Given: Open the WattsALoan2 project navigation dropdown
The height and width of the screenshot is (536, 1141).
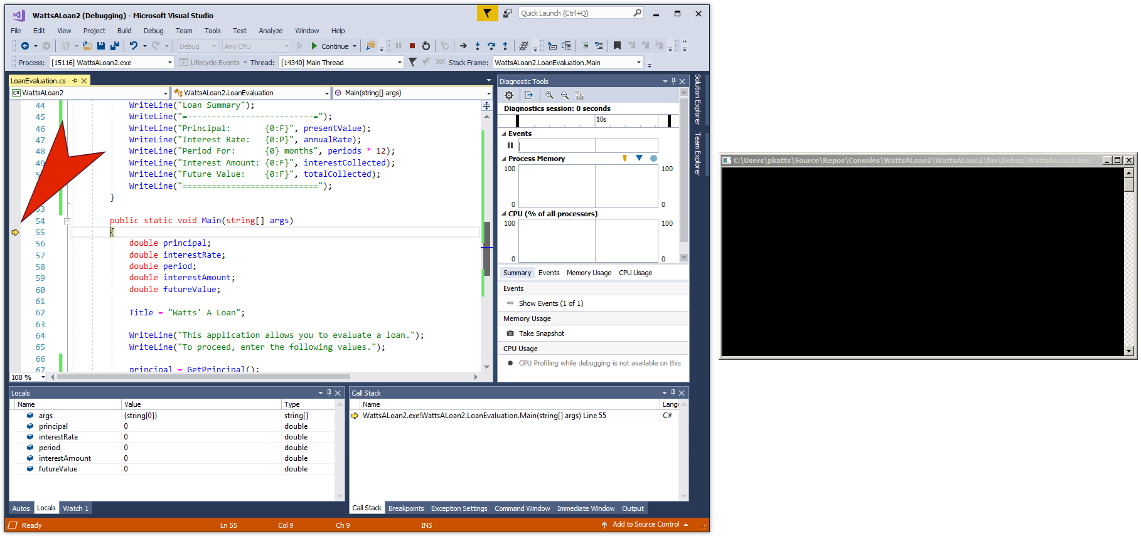Looking at the screenshot, I should pos(166,93).
